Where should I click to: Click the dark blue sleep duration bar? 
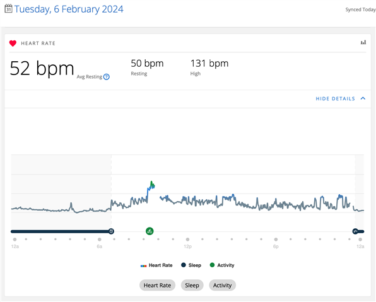pos(61,231)
